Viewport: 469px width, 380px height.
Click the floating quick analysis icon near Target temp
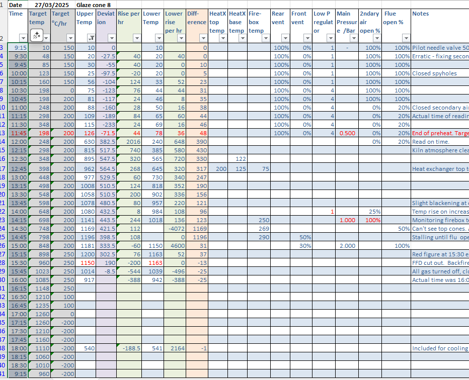click(x=36, y=35)
